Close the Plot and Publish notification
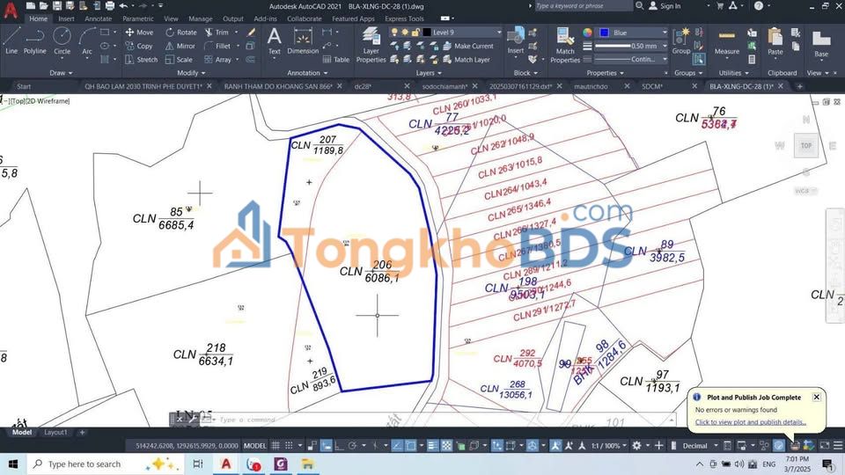Screen dimensions: 845x475 817,397
